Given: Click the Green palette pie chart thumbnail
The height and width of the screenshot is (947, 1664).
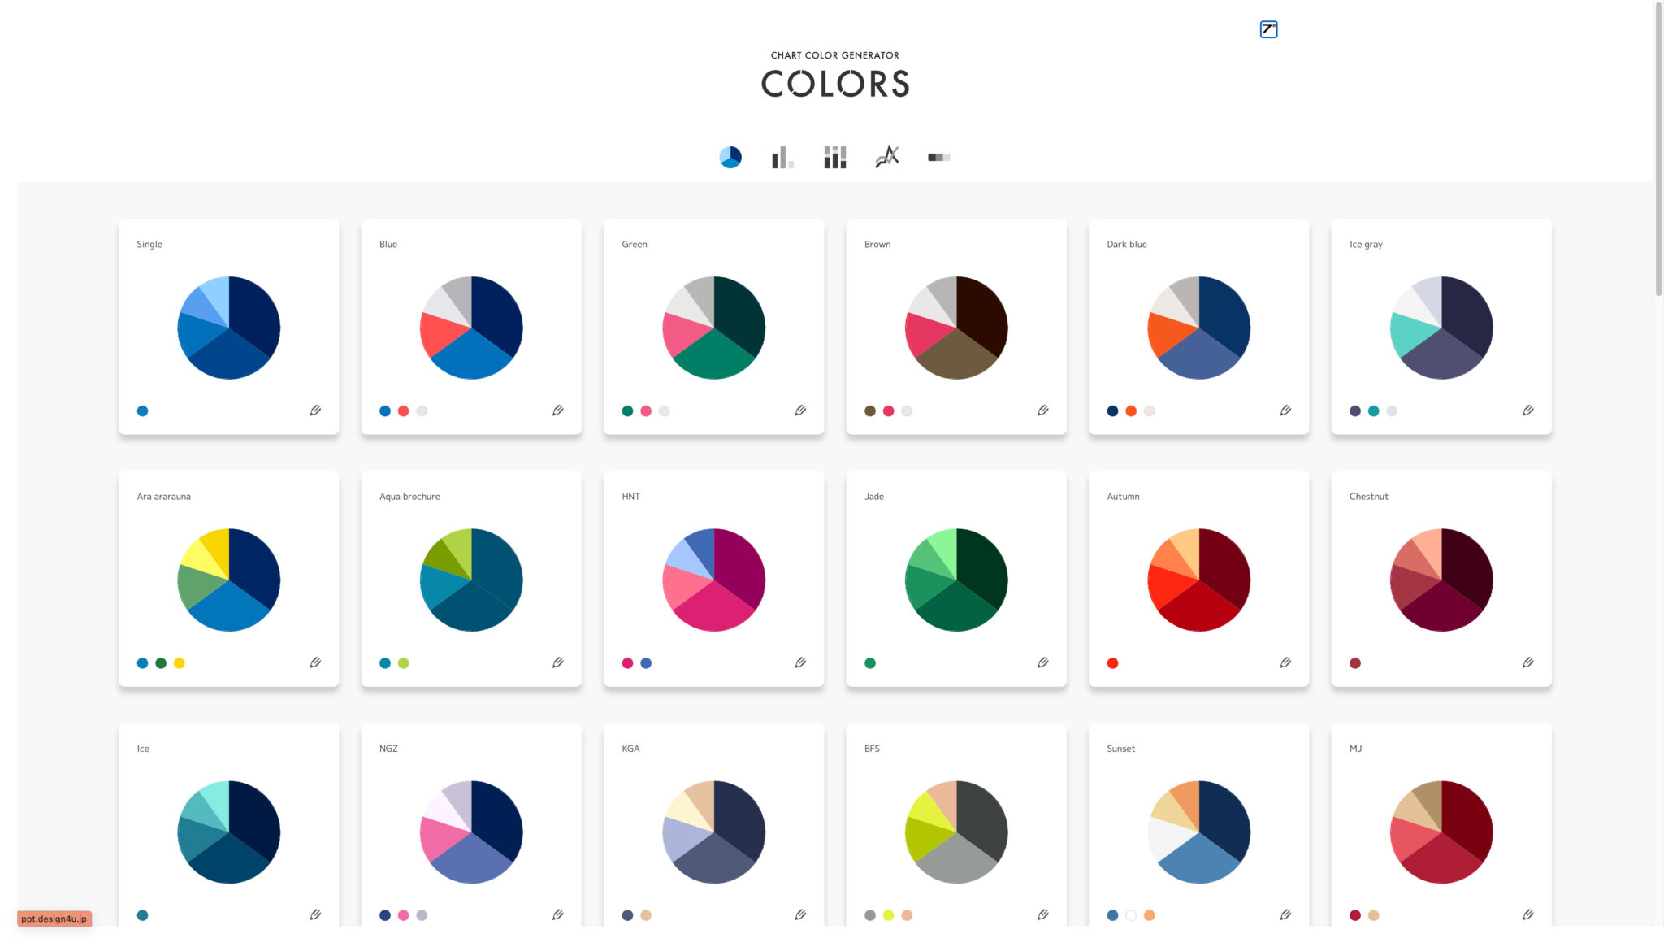Looking at the screenshot, I should pyautogui.click(x=713, y=327).
